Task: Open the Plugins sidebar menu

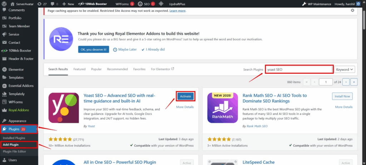Action: point(19,129)
